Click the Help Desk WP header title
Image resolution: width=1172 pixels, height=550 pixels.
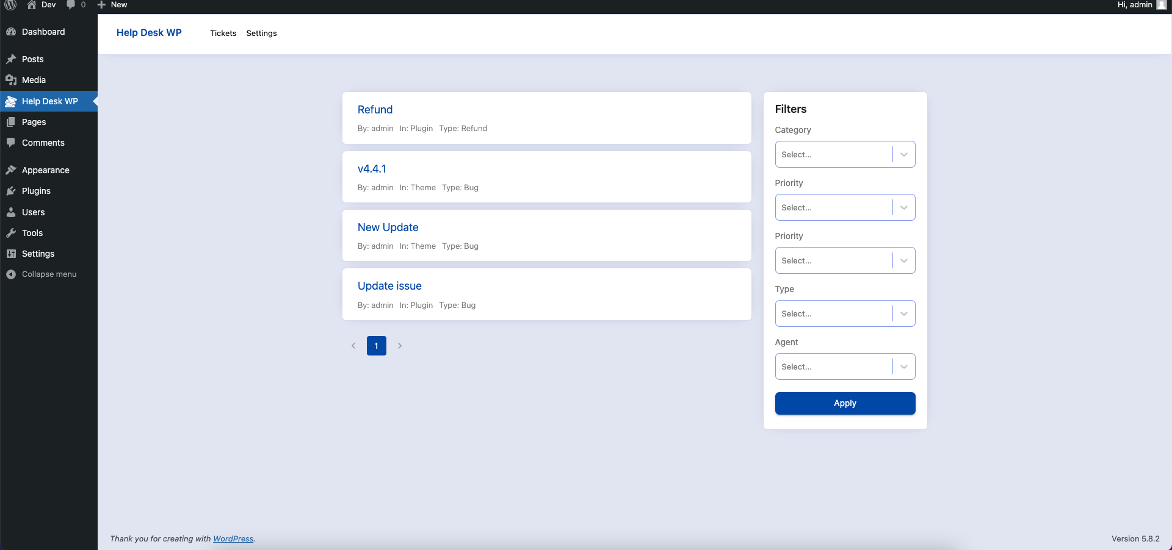tap(149, 33)
